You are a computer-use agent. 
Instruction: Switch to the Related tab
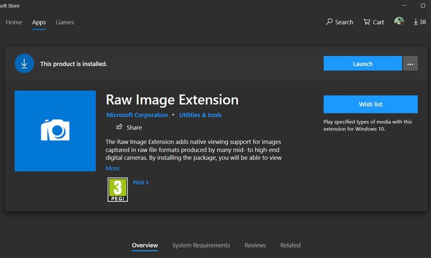pyautogui.click(x=290, y=245)
